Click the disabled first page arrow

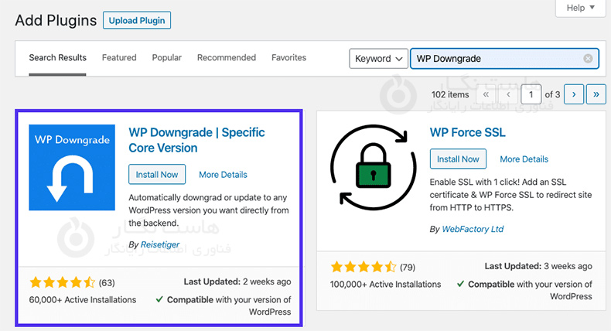point(486,94)
